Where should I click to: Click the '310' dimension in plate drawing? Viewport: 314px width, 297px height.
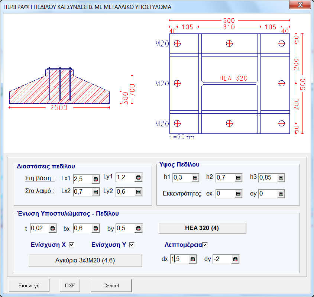point(229,27)
